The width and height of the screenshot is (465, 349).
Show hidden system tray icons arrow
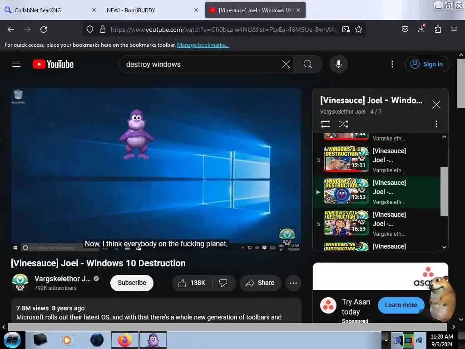click(386, 340)
